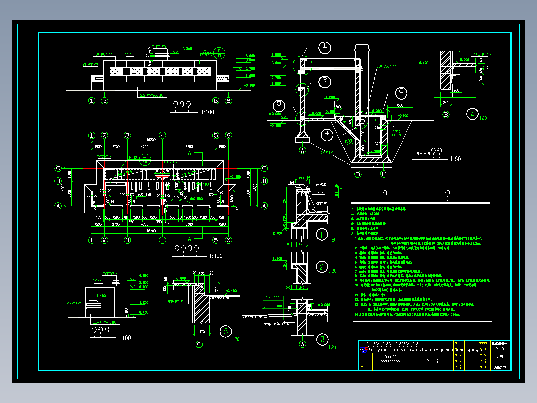Click the company logo in the title block

tap(364, 349)
